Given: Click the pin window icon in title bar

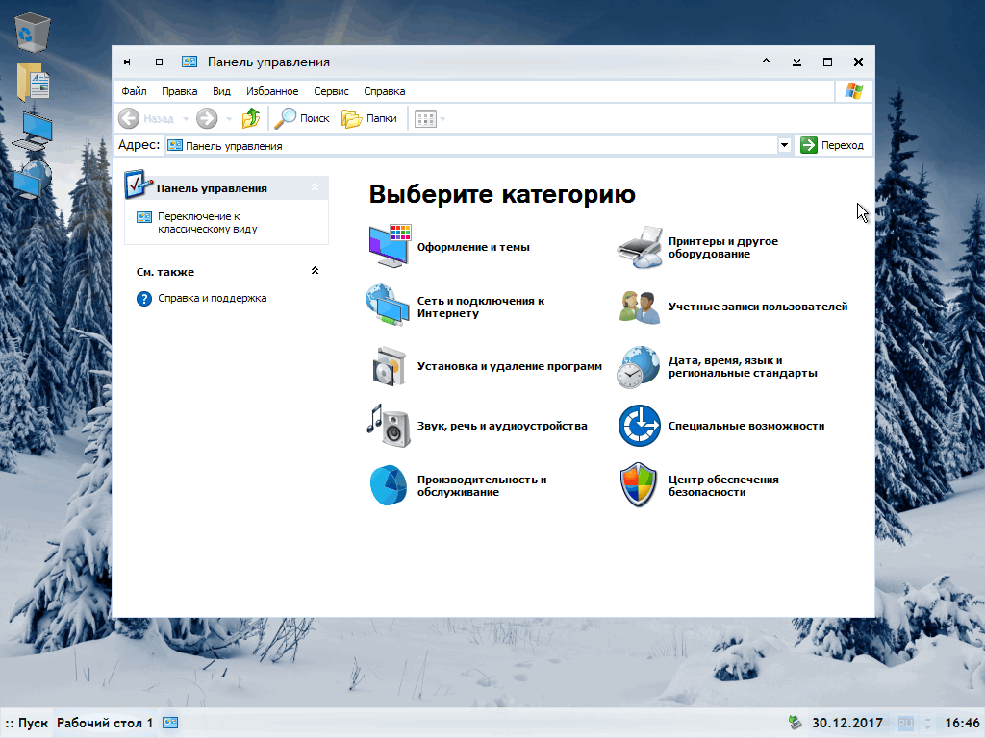Looking at the screenshot, I should (x=128, y=62).
